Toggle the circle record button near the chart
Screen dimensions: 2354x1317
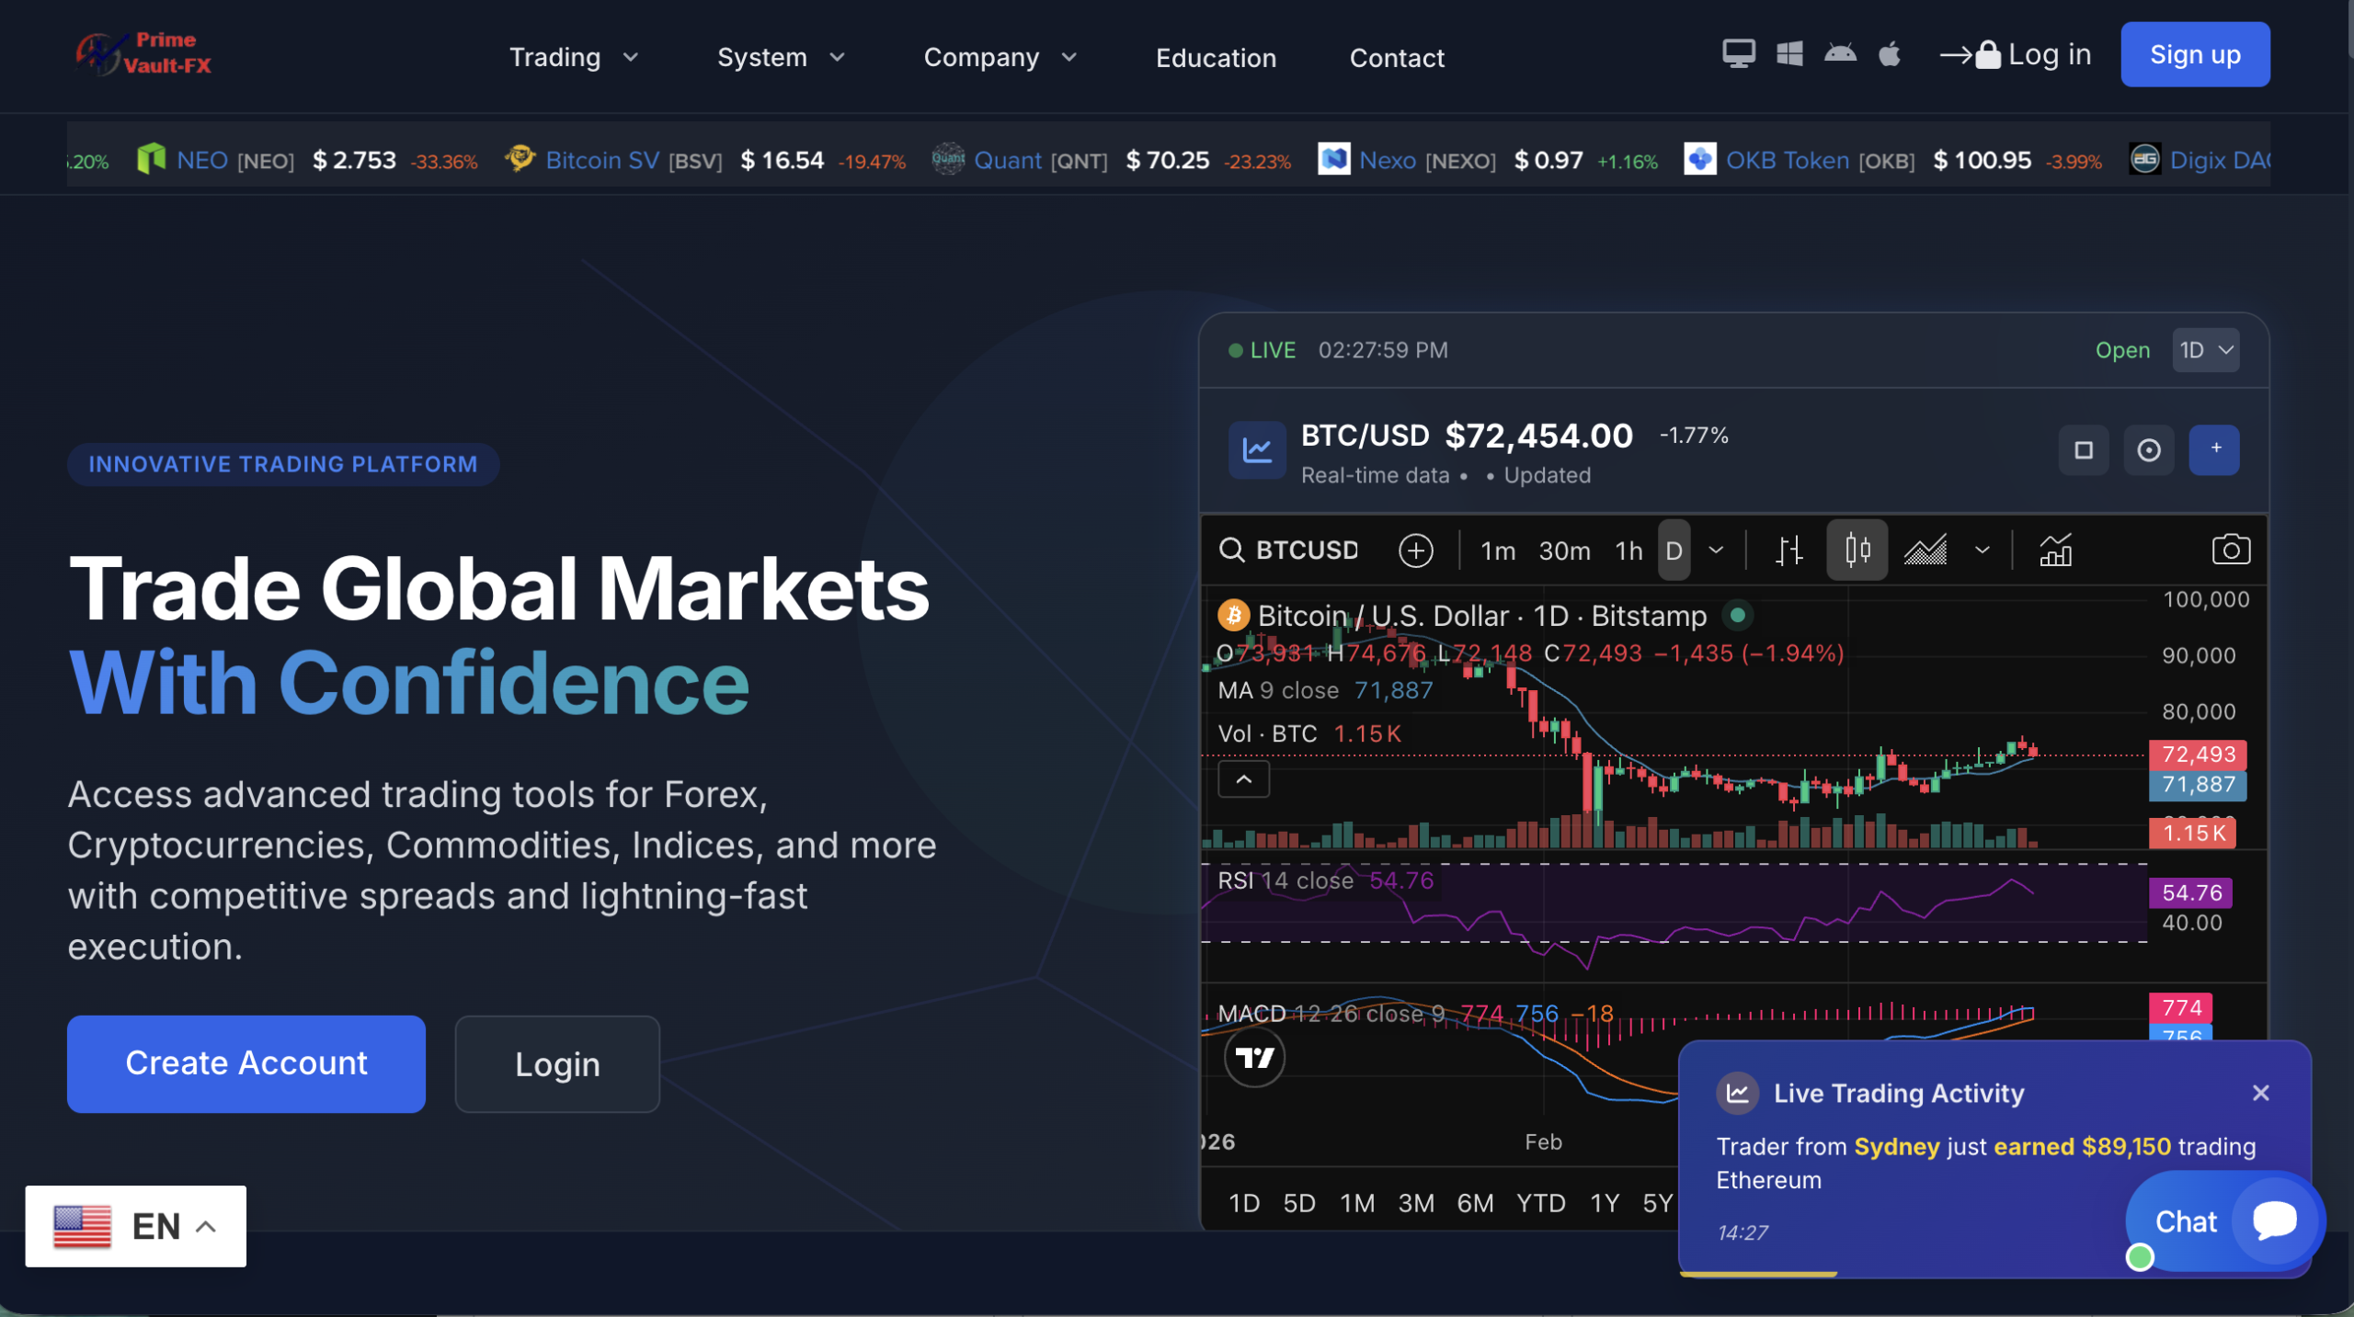click(x=2149, y=450)
